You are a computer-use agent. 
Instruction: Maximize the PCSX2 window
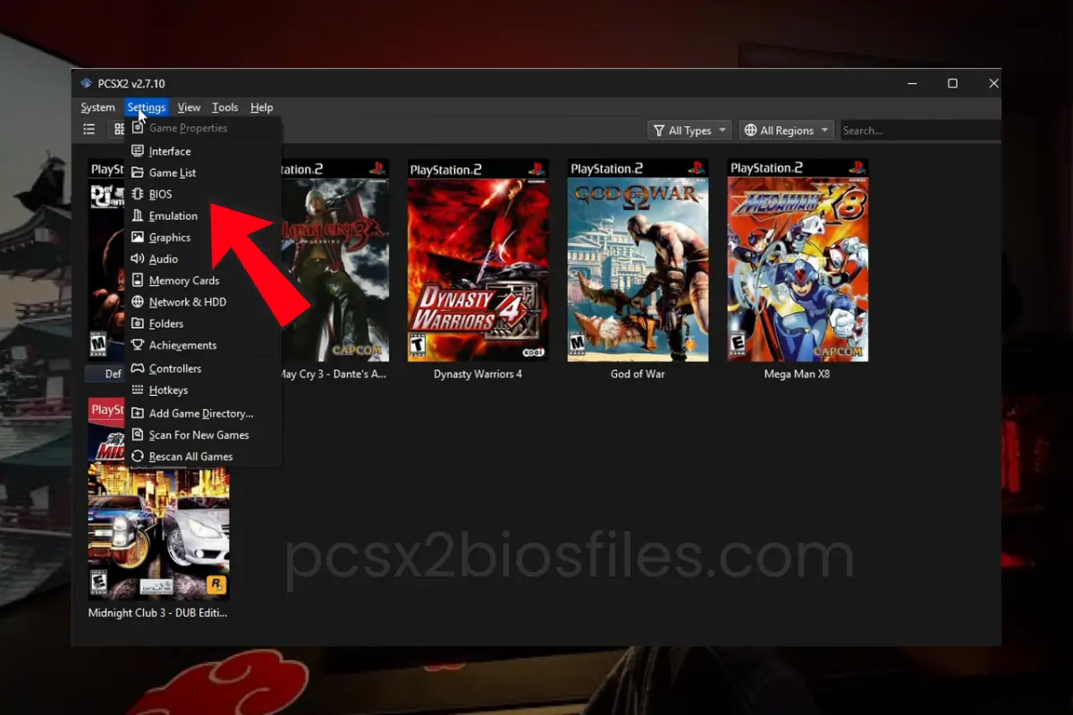click(x=952, y=83)
